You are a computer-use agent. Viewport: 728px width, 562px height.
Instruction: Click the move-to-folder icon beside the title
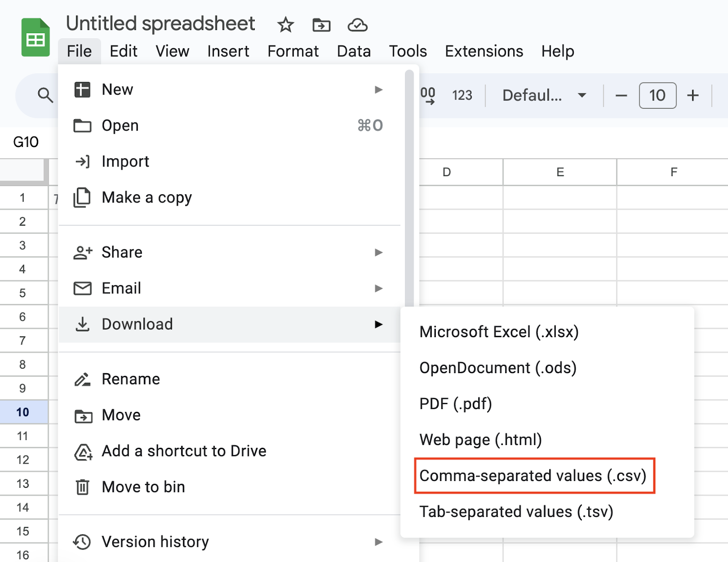322,25
